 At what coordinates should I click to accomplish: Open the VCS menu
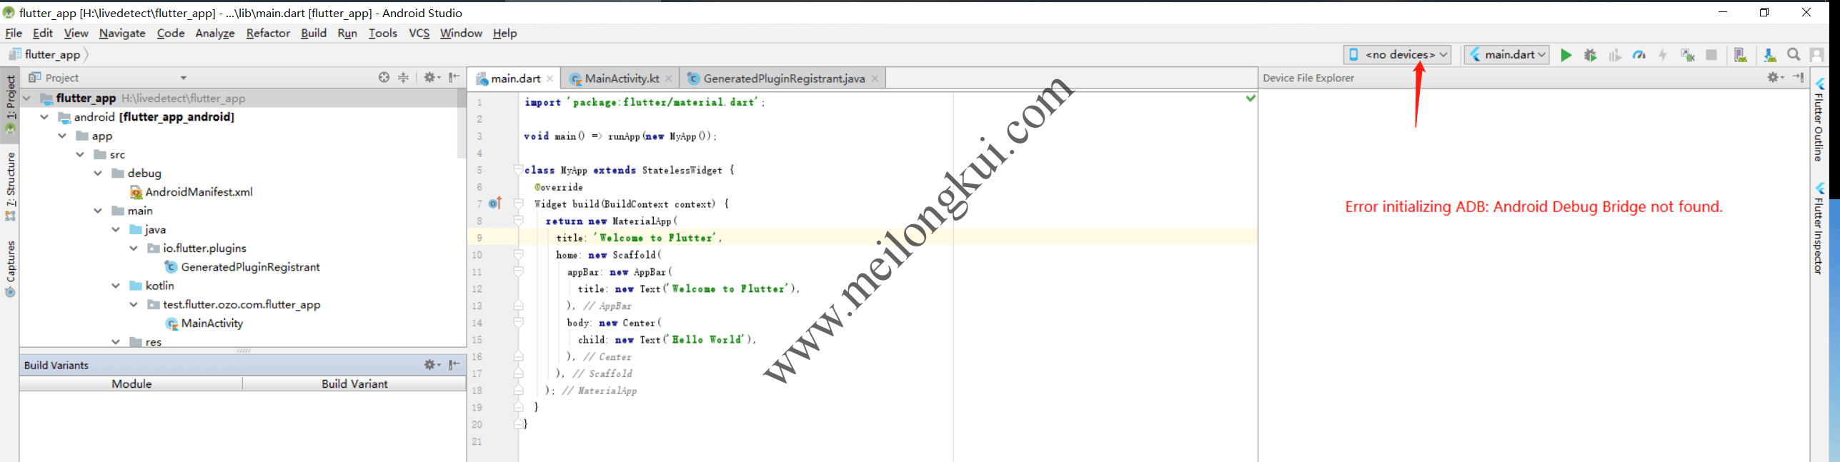[419, 33]
